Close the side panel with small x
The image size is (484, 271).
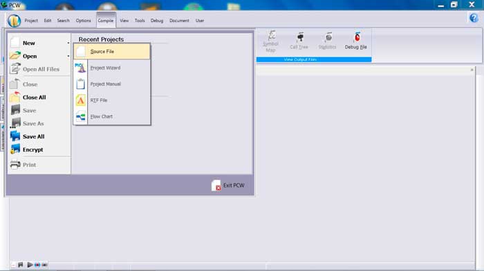pos(472,70)
